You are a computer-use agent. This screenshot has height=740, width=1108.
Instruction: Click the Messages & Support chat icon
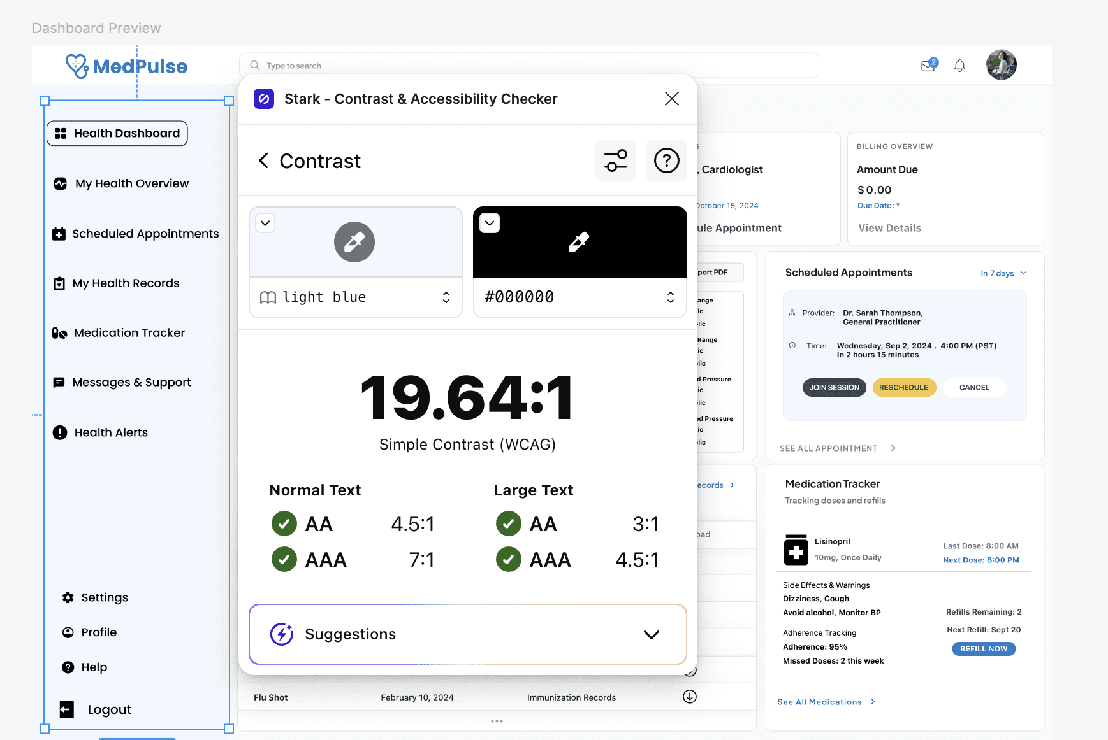pyautogui.click(x=59, y=383)
